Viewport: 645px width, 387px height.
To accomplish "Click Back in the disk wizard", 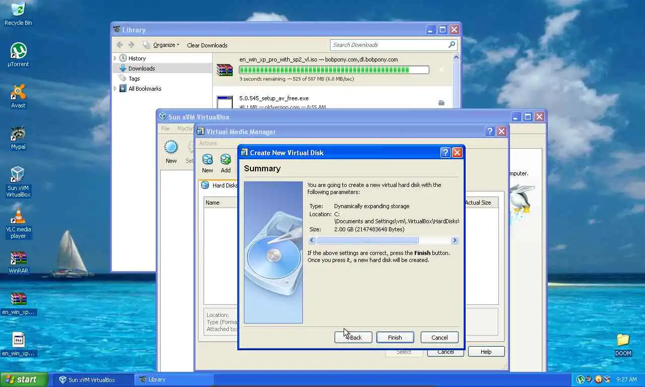I will (x=353, y=338).
